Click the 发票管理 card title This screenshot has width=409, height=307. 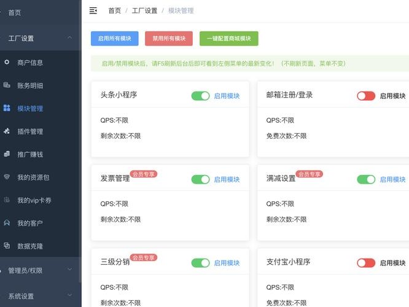pyautogui.click(x=115, y=179)
